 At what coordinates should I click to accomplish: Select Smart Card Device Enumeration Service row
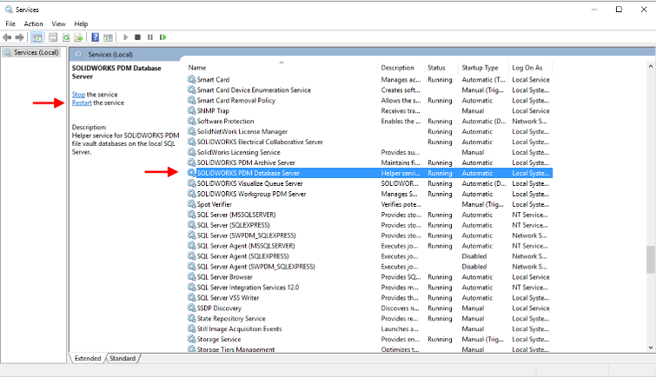point(369,90)
